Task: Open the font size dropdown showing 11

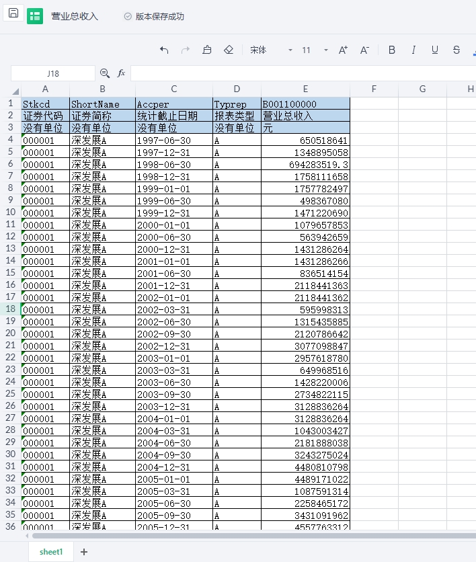Action: point(315,50)
